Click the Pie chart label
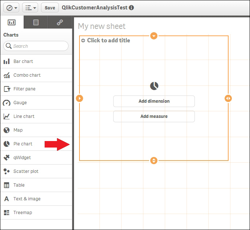The image size is (250, 230). 23,144
